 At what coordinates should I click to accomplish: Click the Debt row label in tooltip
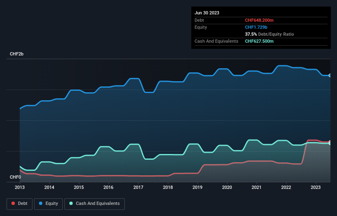coord(199,20)
